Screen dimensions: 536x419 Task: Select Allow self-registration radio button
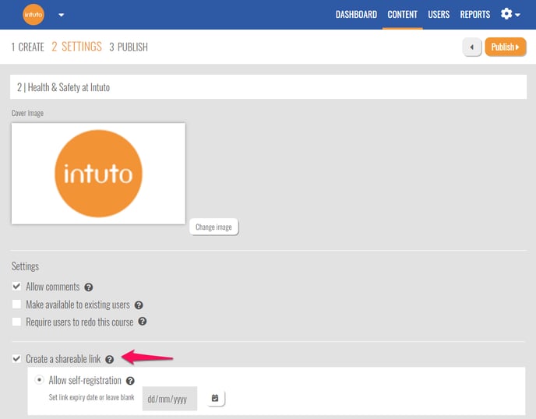pyautogui.click(x=39, y=380)
